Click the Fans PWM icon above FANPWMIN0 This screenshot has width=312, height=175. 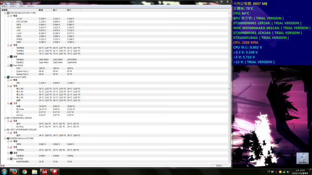click(11, 159)
